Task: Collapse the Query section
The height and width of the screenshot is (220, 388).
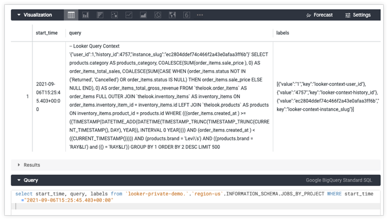Action: point(18,180)
